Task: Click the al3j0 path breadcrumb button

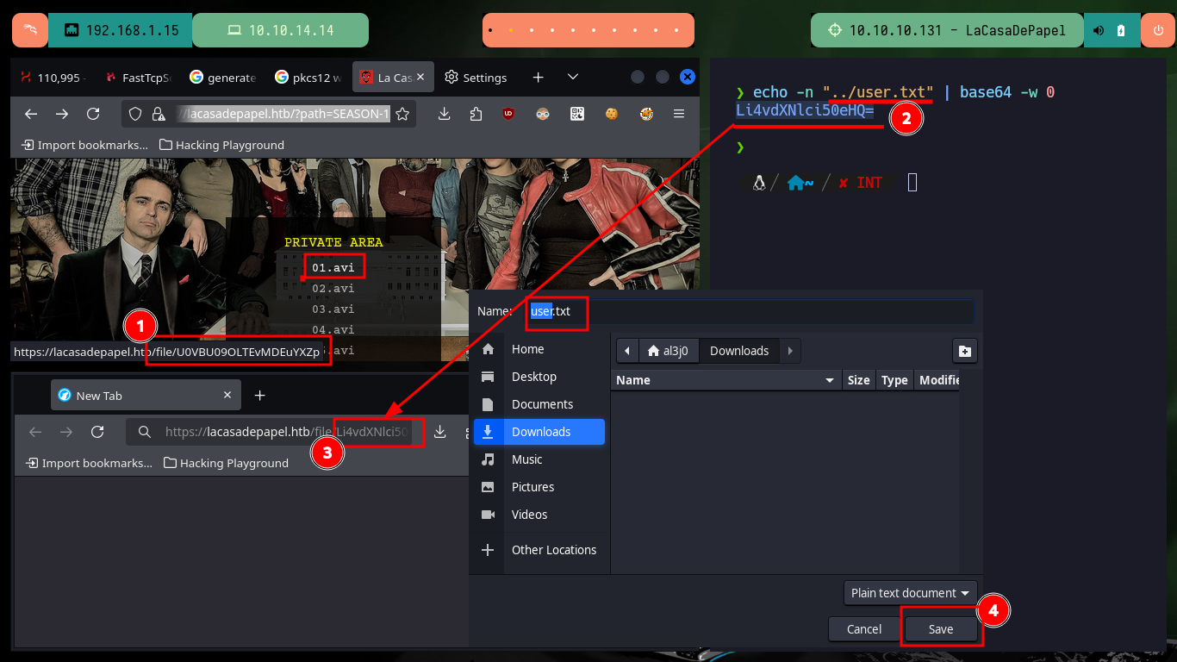Action: [668, 351]
